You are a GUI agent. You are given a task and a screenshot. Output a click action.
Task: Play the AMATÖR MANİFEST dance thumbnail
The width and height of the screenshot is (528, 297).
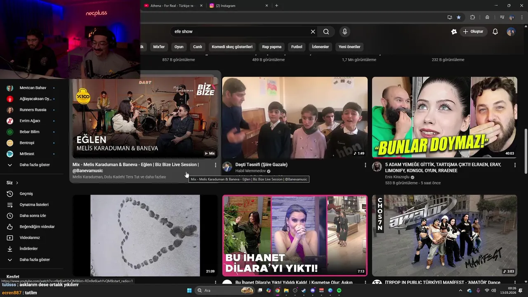[445, 236]
